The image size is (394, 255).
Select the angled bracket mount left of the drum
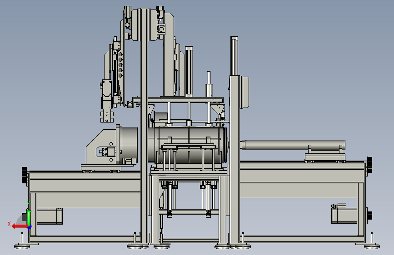pos(101,147)
